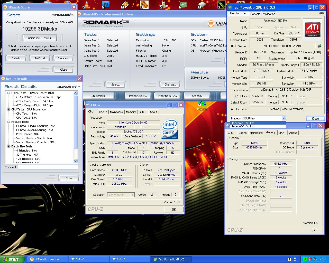The width and height of the screenshot is (329, 263).
Task: Select GT1 - Return To Proxycon row
Action: point(39,97)
